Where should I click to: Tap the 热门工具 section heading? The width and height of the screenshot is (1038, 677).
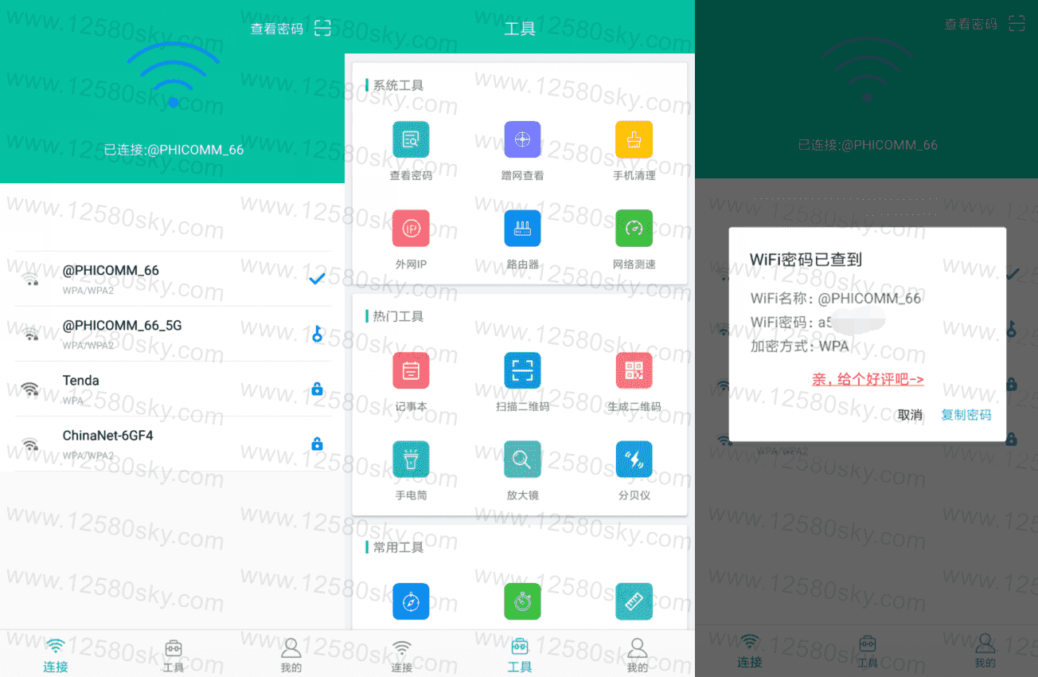click(x=398, y=316)
